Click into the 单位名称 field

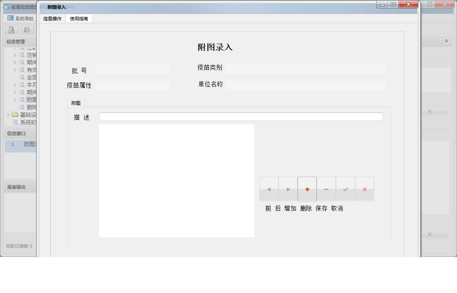tap(305, 86)
